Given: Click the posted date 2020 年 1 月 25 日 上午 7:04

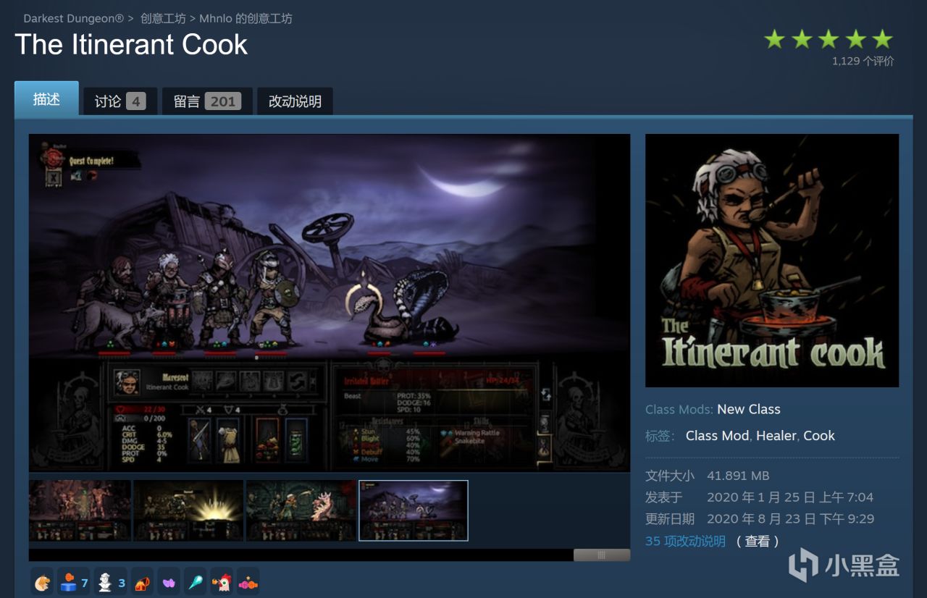Looking at the screenshot, I should tap(790, 497).
